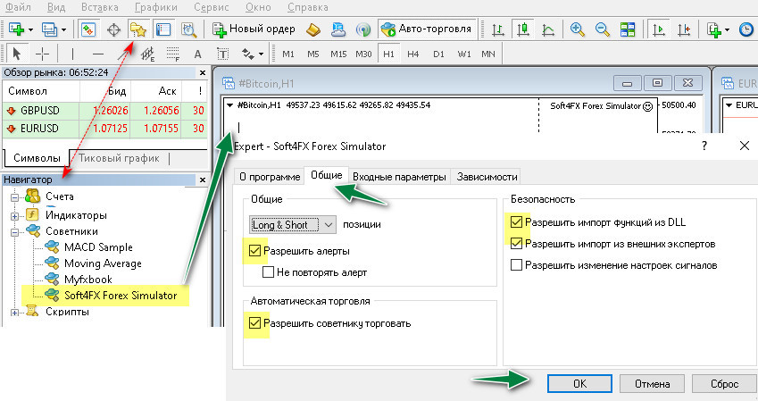The image size is (758, 401).
Task: Open the indicators list dropdown arrow
Action: tap(727, 30)
